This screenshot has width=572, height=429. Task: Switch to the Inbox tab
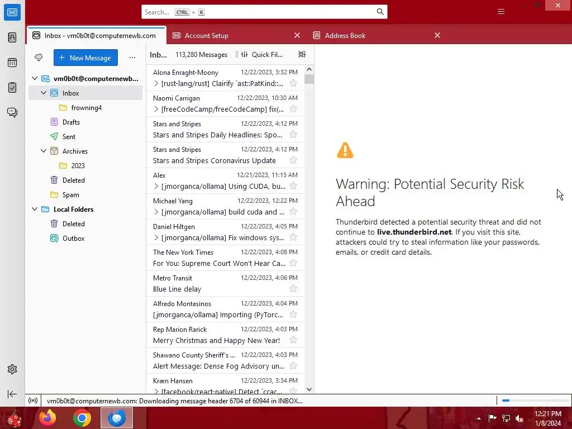pyautogui.click(x=97, y=35)
